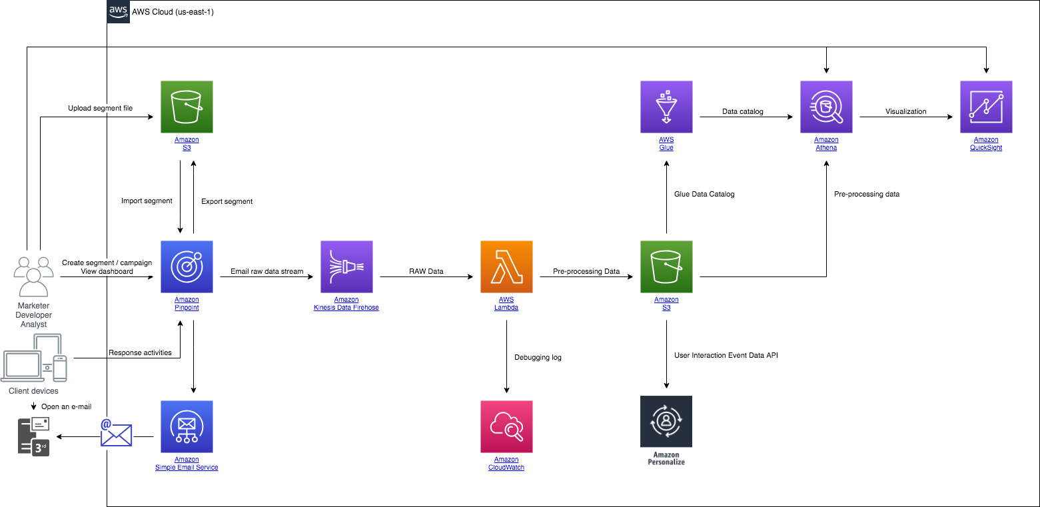Click the 'Visualization' label
The width and height of the screenshot is (1040, 507).
(x=906, y=111)
